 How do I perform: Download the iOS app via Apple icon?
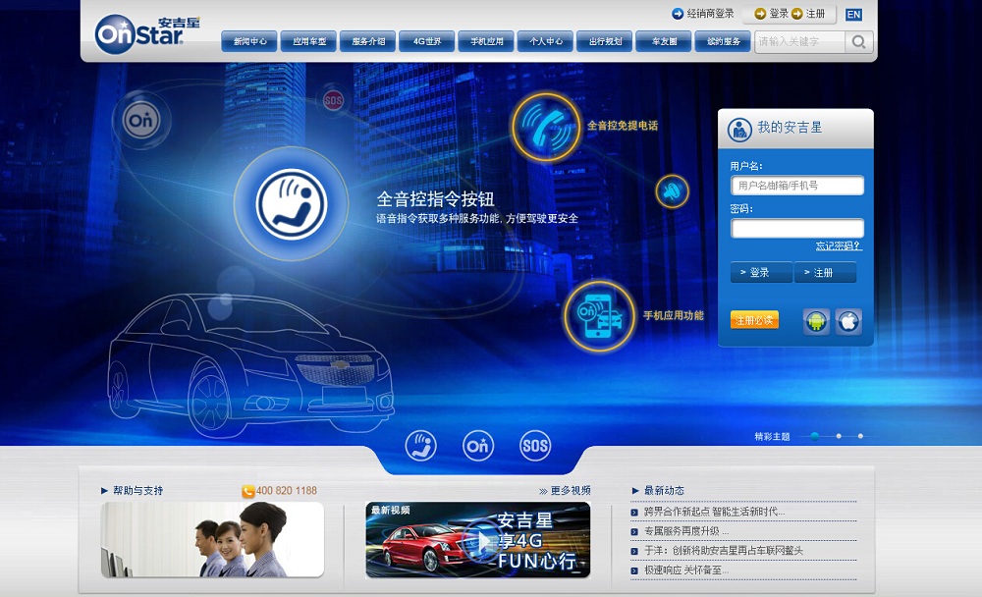click(x=848, y=321)
